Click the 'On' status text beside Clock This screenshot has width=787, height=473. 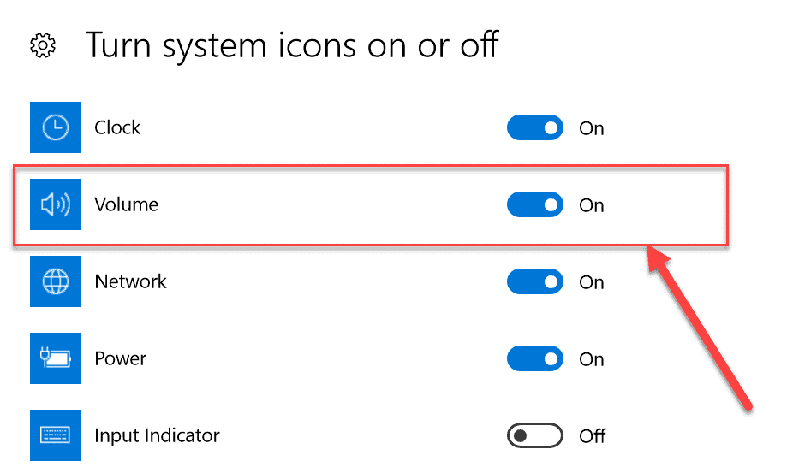(x=592, y=128)
